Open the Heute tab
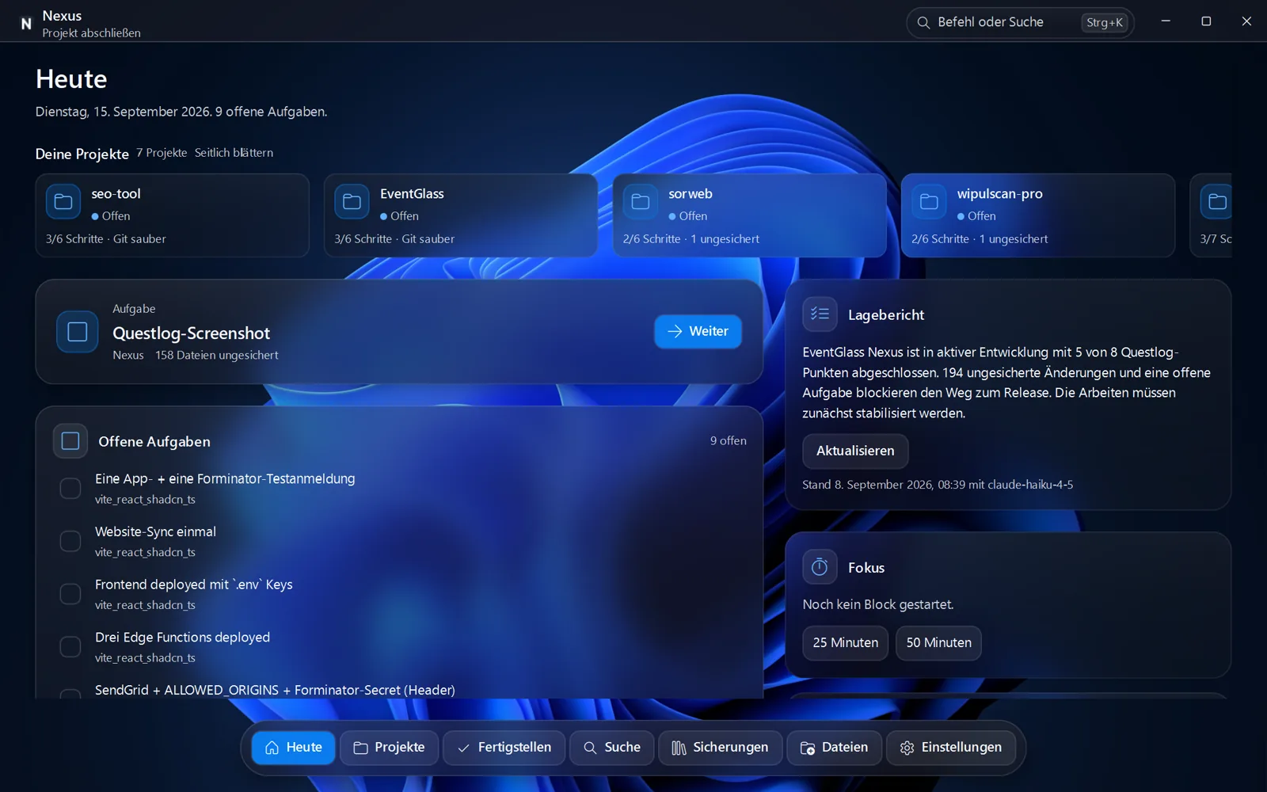Image resolution: width=1267 pixels, height=792 pixels. point(294,748)
